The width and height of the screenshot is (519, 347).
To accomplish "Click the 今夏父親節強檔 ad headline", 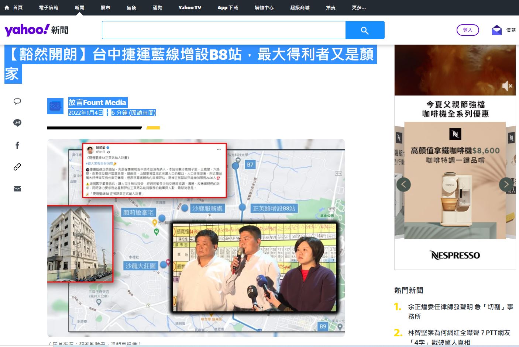I will pos(456,104).
